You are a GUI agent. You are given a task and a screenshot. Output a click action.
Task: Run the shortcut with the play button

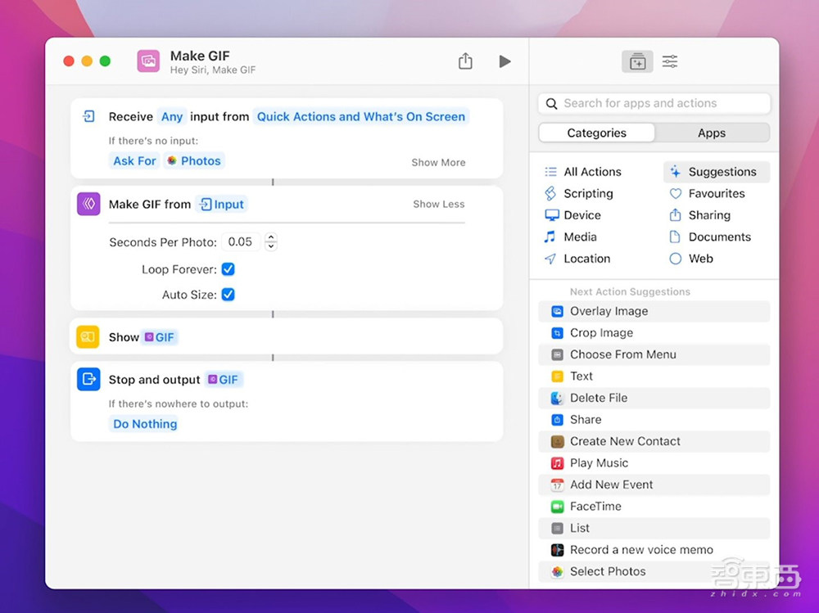pyautogui.click(x=505, y=61)
